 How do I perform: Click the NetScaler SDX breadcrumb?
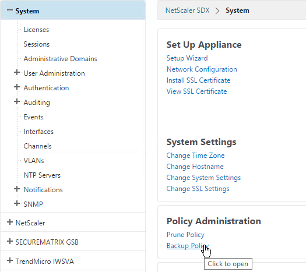point(187,10)
